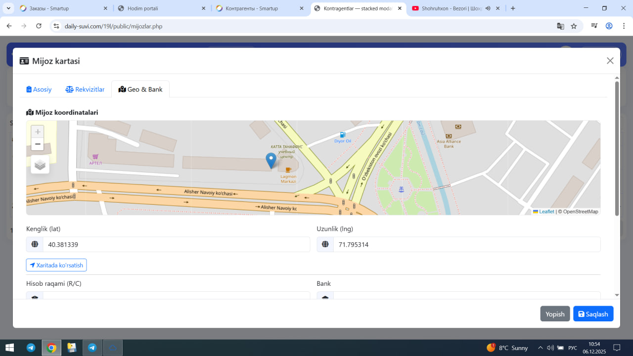Click the weather widget showing 8°C Sunny
Image resolution: width=633 pixels, height=356 pixels.
click(x=507, y=348)
